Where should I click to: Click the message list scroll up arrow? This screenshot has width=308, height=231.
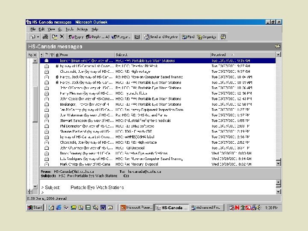(x=278, y=55)
